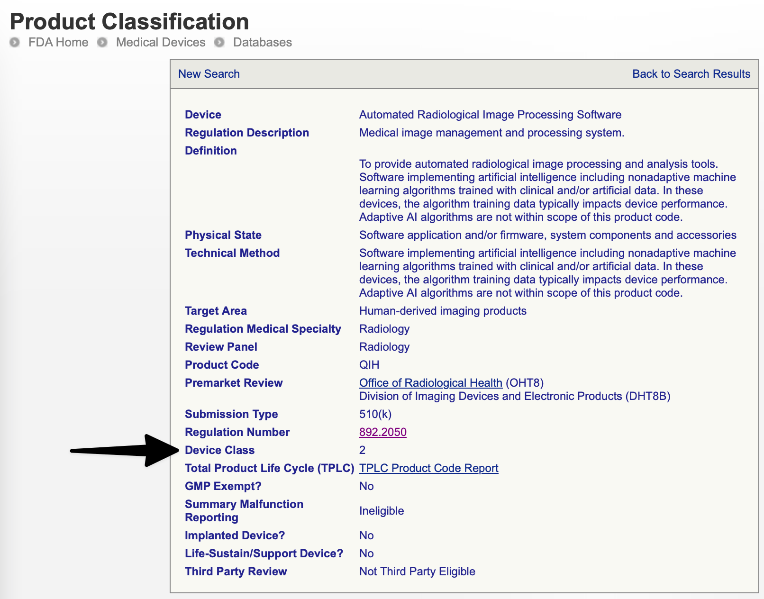The image size is (764, 599).
Task: Click the Product Classification page heading
Action: (x=129, y=22)
